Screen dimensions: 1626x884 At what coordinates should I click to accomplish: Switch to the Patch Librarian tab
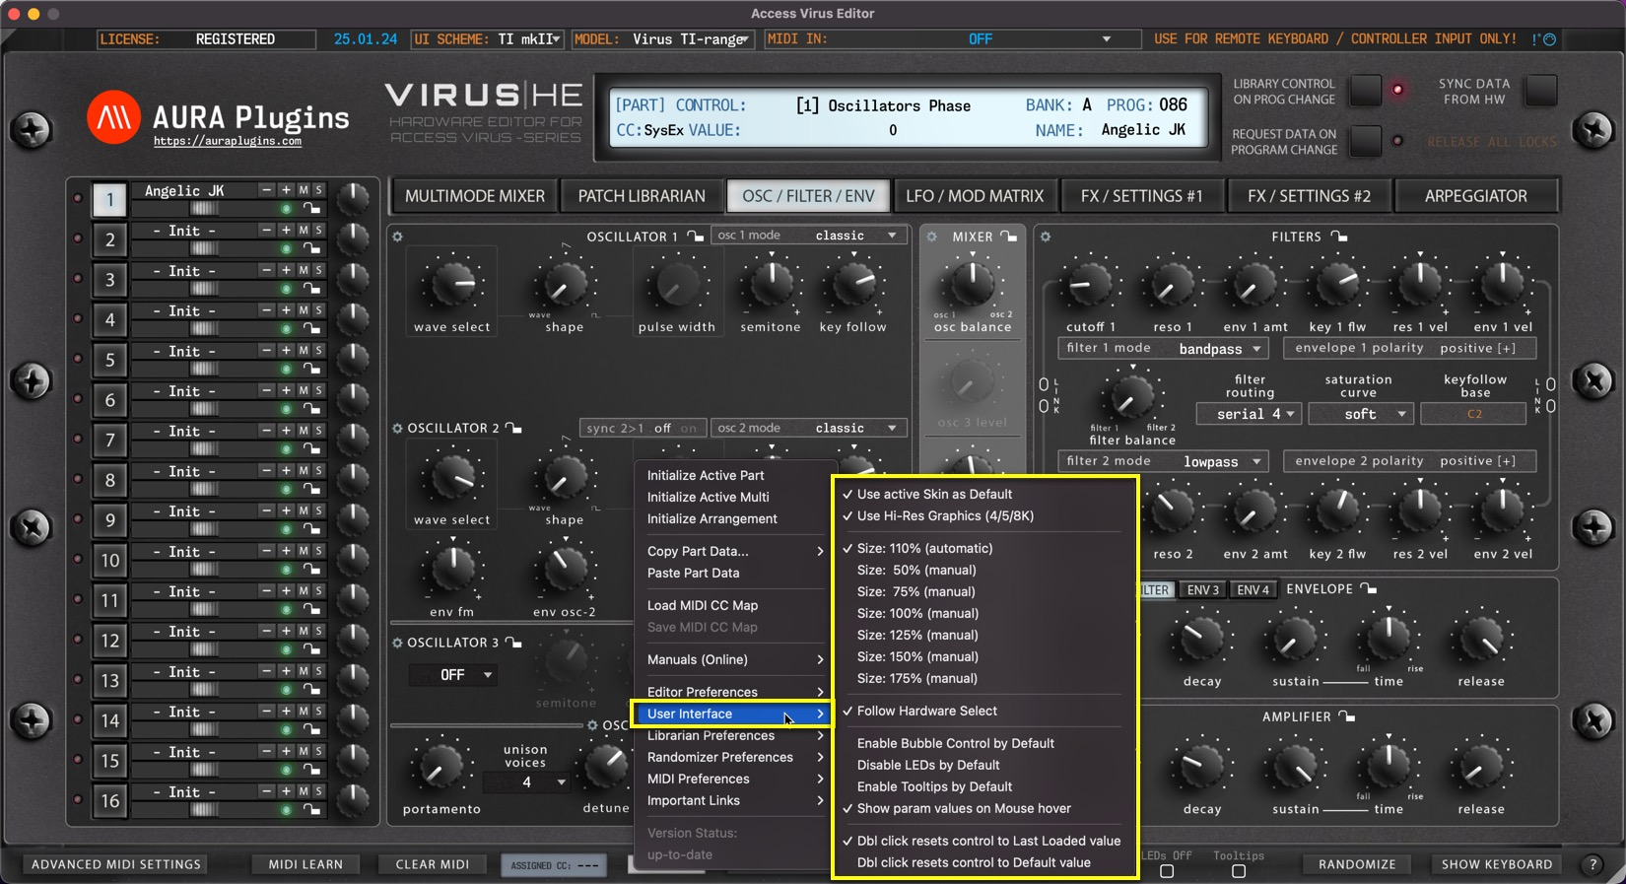[642, 196]
